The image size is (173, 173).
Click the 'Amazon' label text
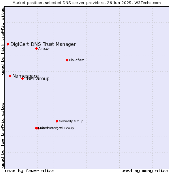point(44,48)
